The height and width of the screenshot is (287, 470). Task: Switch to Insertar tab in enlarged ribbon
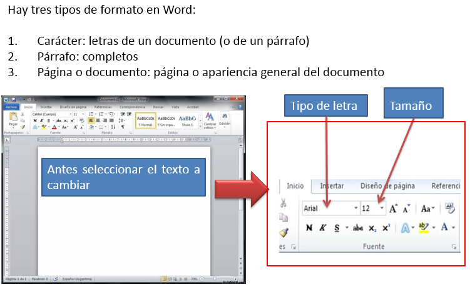click(x=332, y=186)
